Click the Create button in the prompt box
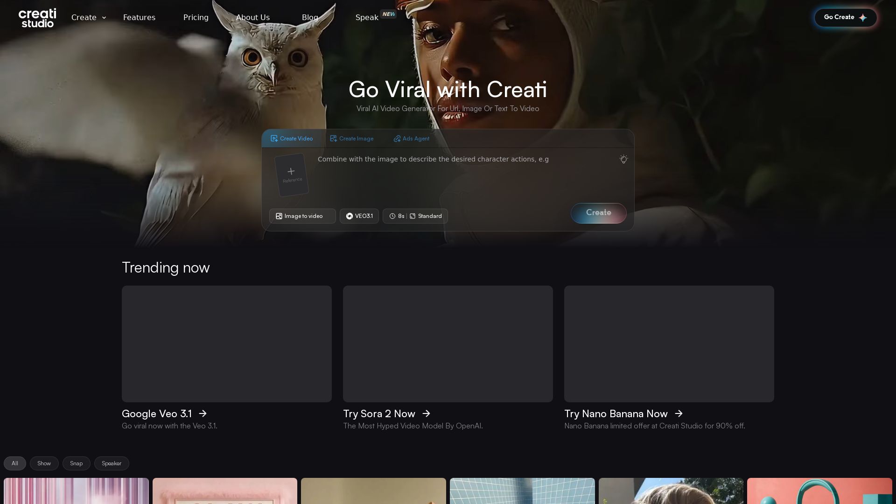 click(x=599, y=213)
